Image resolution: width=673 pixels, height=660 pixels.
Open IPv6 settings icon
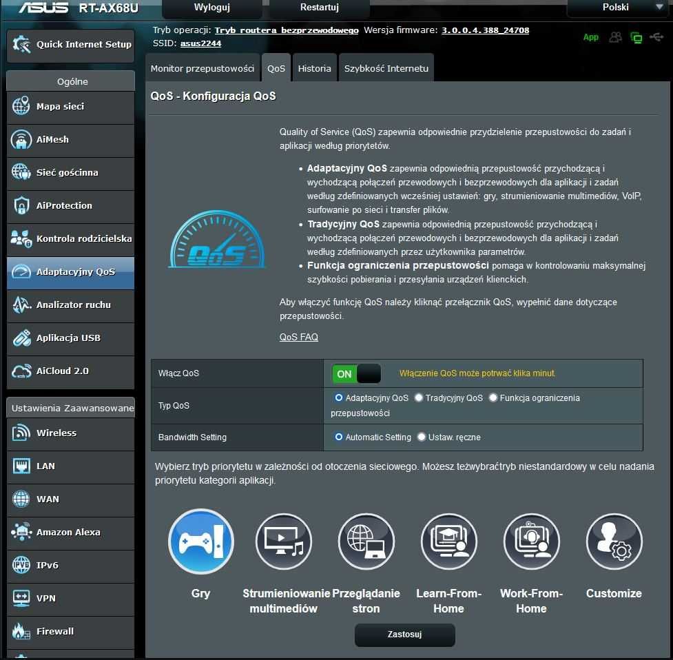pyautogui.click(x=21, y=565)
